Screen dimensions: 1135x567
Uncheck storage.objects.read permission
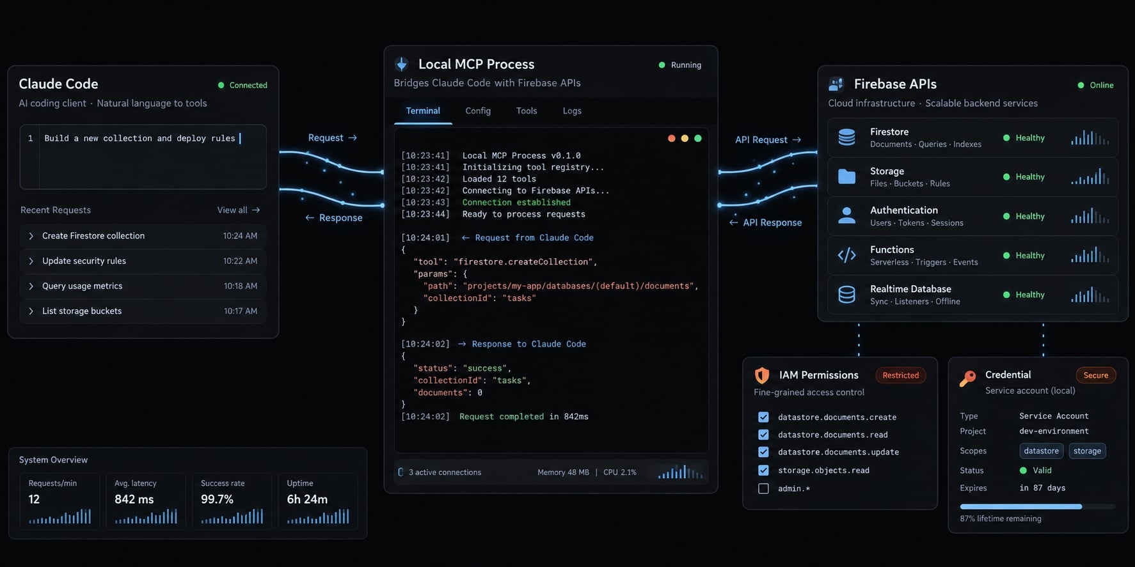point(763,470)
